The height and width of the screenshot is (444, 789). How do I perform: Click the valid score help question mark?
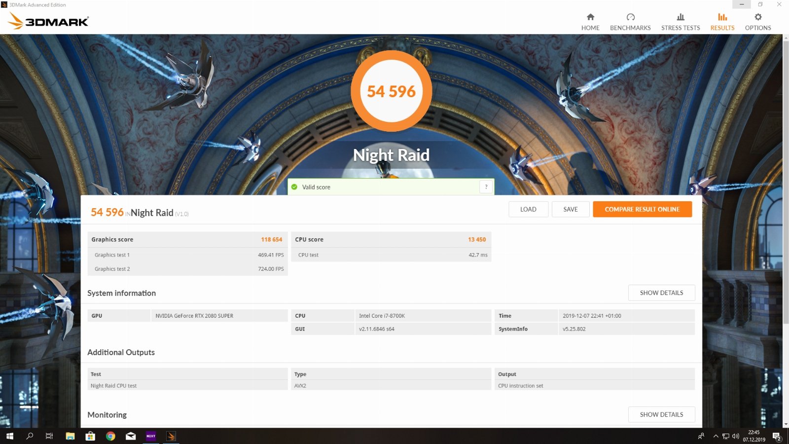pyautogui.click(x=486, y=187)
